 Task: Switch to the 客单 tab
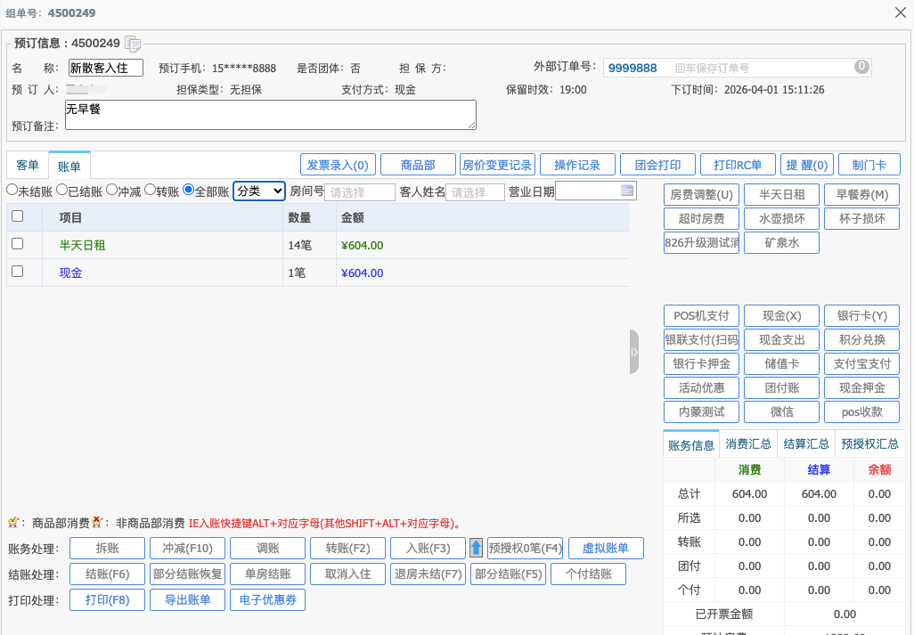click(x=28, y=166)
